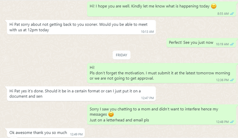
Task: Select the 'Perfect! See you just now' message
Action: click(201, 43)
